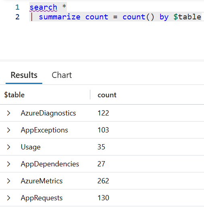Sort by the $table column header

tap(14, 95)
